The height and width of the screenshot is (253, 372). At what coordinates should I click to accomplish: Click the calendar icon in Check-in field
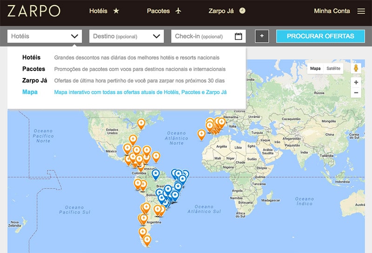click(x=239, y=36)
